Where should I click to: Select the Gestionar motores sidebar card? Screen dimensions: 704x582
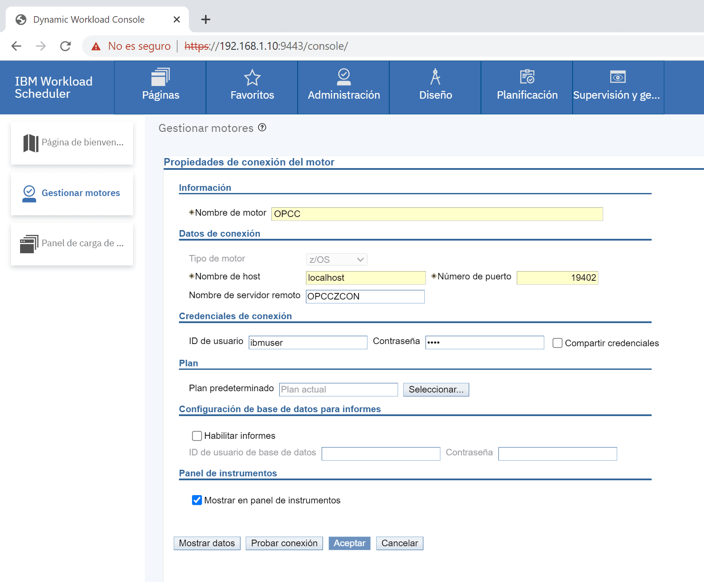click(72, 194)
